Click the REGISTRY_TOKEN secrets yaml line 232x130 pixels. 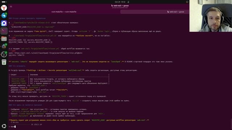click(30, 42)
